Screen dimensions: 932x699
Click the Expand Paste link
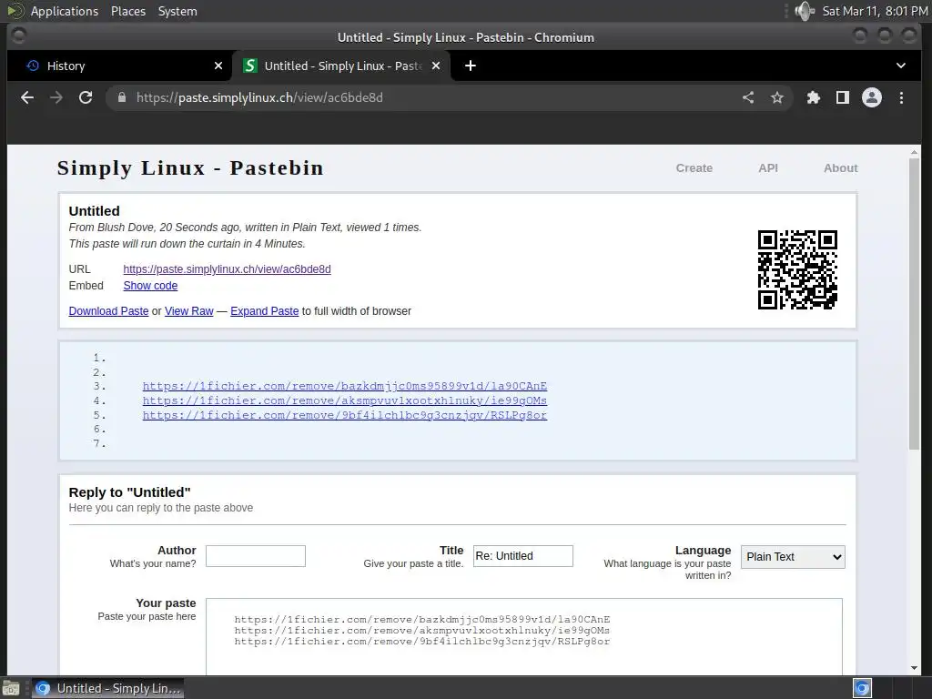click(265, 311)
